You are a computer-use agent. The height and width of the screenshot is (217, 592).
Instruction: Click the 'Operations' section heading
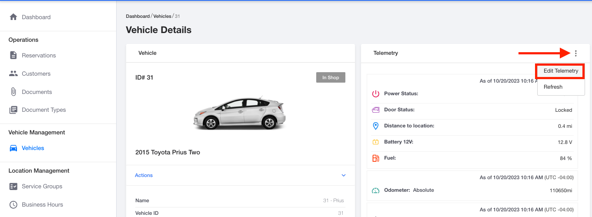pos(23,40)
